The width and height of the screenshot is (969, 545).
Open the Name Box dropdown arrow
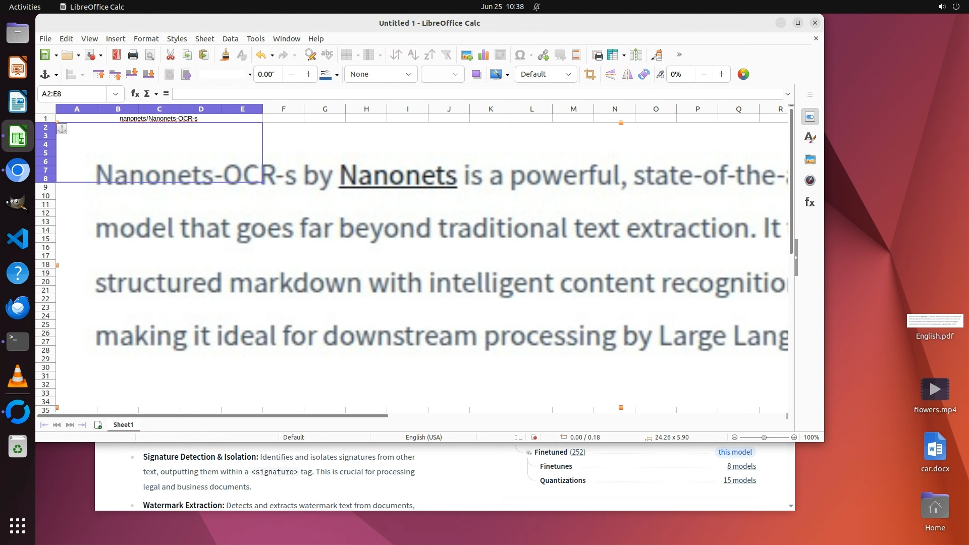116,94
